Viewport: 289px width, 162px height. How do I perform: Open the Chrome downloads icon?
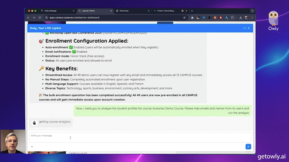241,18
